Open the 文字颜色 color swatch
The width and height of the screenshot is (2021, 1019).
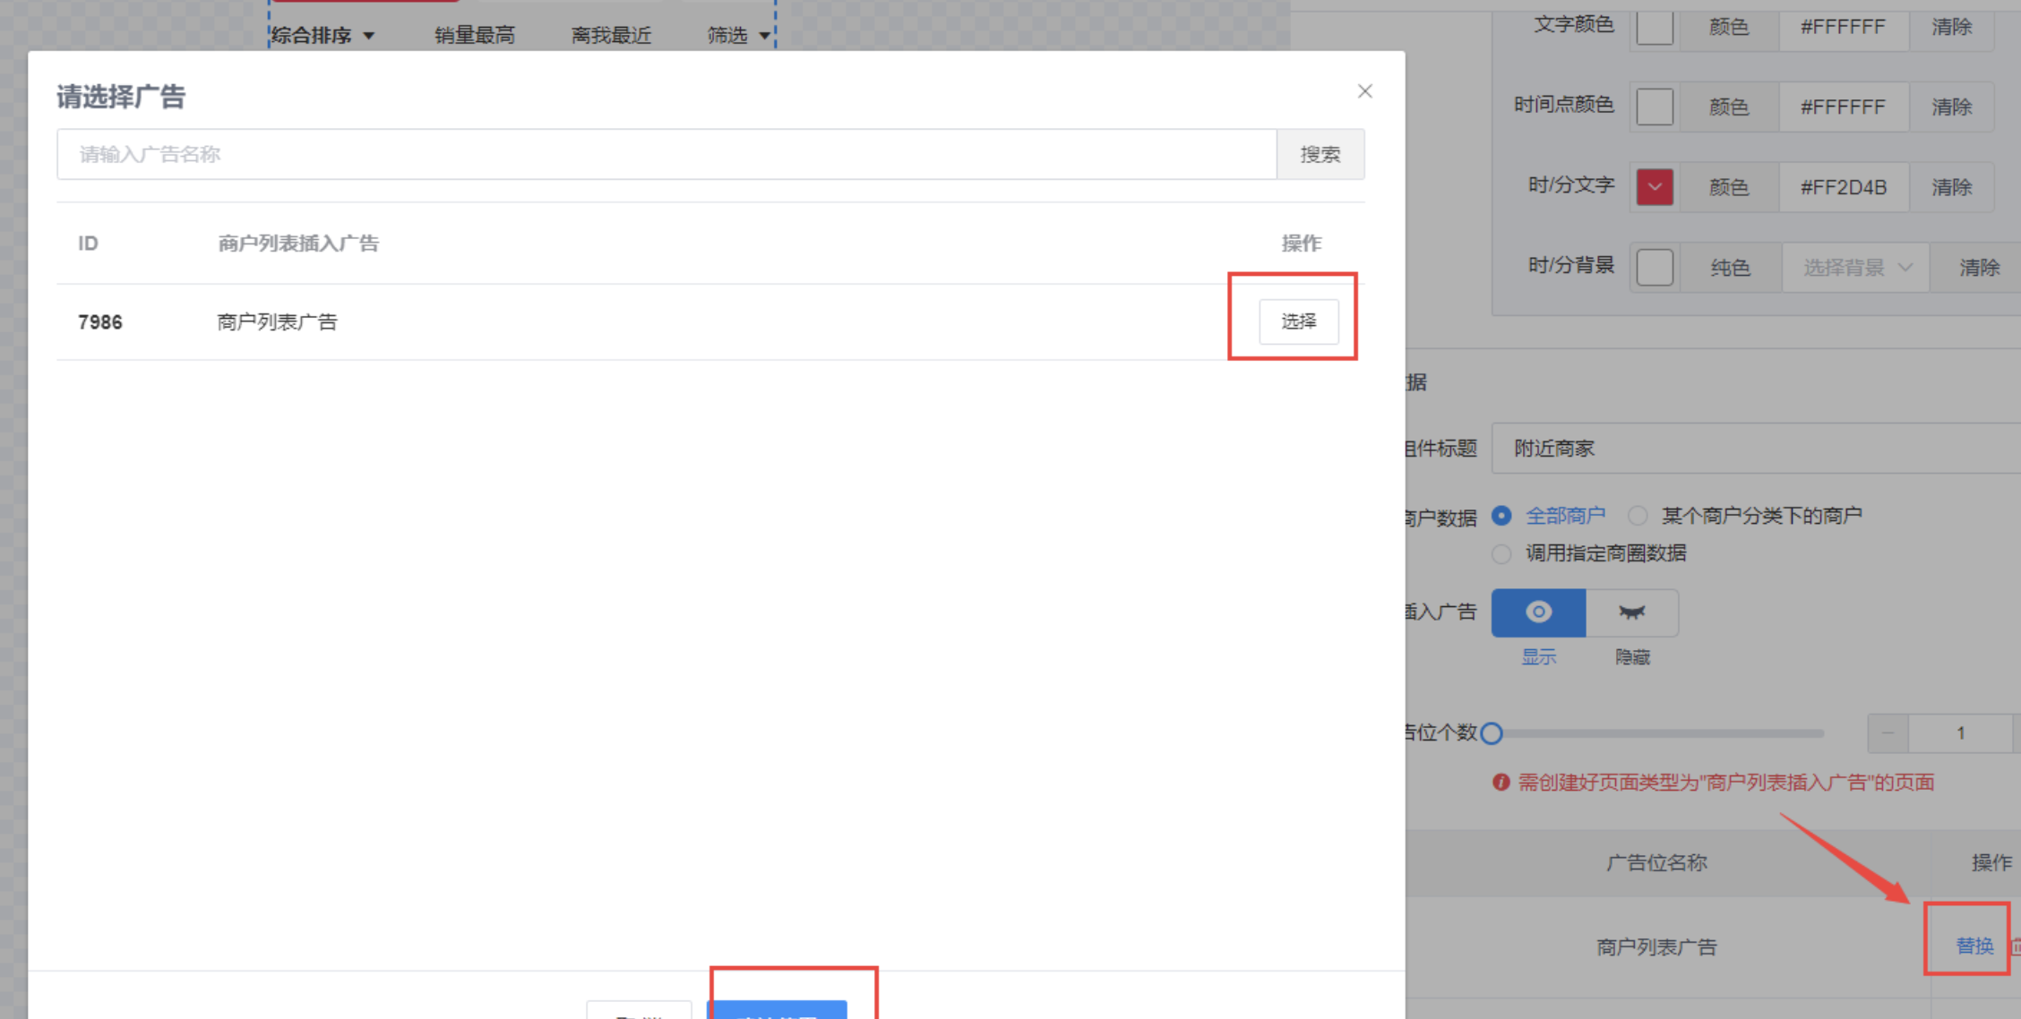(1655, 27)
